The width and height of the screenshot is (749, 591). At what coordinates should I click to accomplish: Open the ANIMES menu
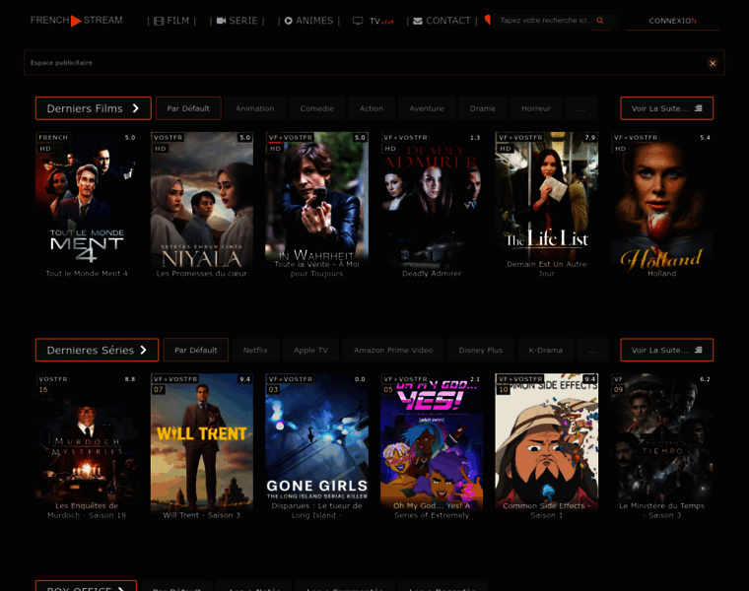[x=309, y=21]
